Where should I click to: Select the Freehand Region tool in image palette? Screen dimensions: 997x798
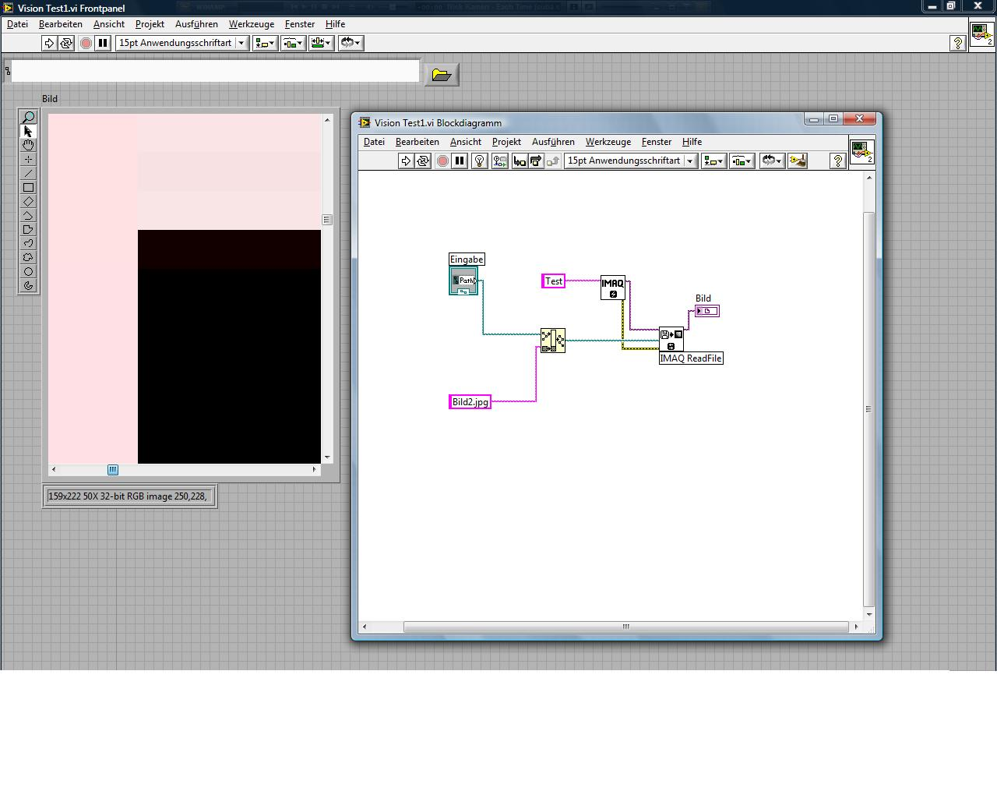(29, 257)
